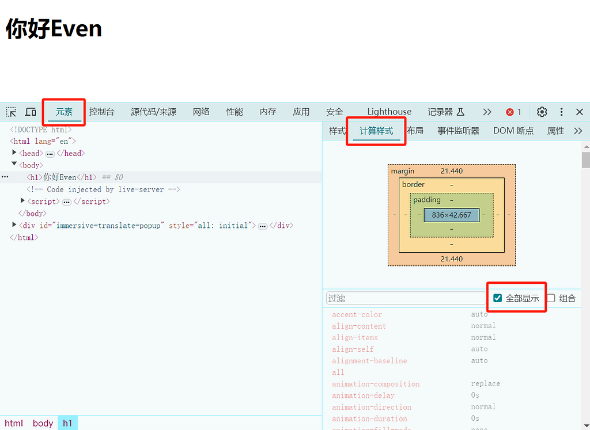Select h1 in the breadcrumb bar
Screen dimensions: 590x430
coord(67,423)
